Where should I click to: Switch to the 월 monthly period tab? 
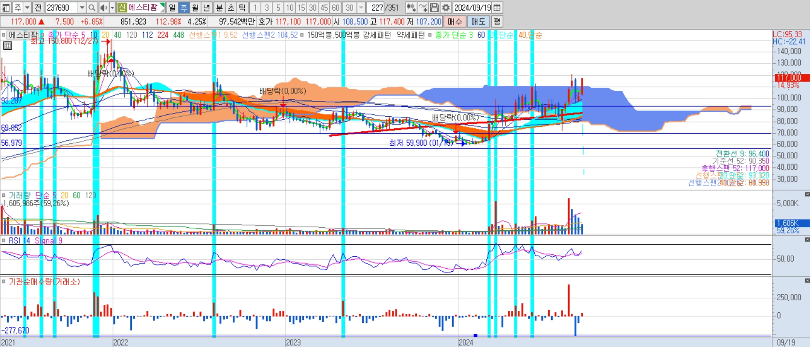[195, 8]
